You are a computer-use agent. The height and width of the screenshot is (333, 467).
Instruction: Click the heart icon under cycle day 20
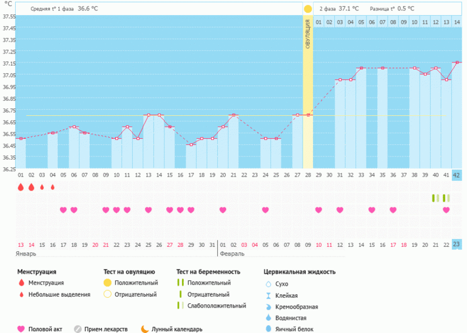click(x=223, y=210)
